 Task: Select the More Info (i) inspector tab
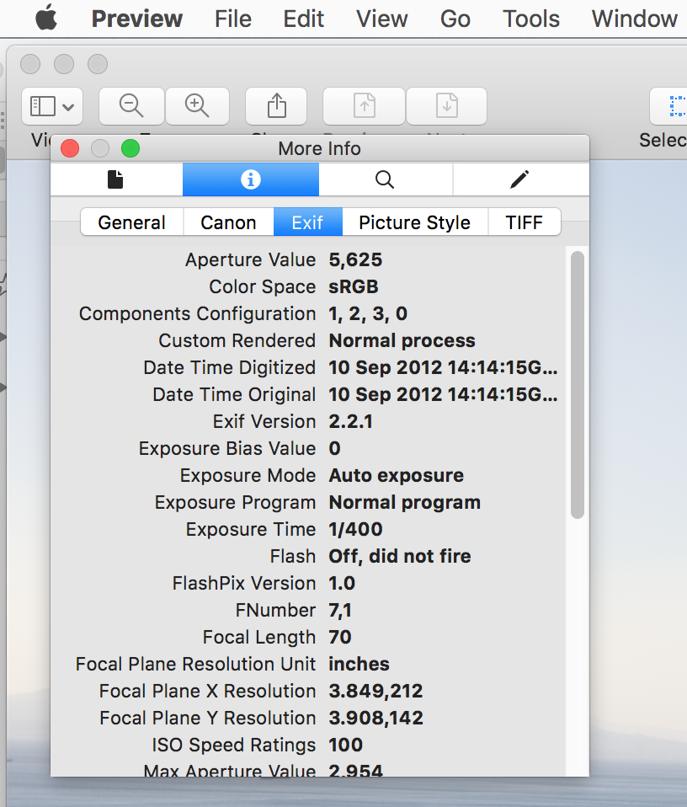[x=251, y=179]
